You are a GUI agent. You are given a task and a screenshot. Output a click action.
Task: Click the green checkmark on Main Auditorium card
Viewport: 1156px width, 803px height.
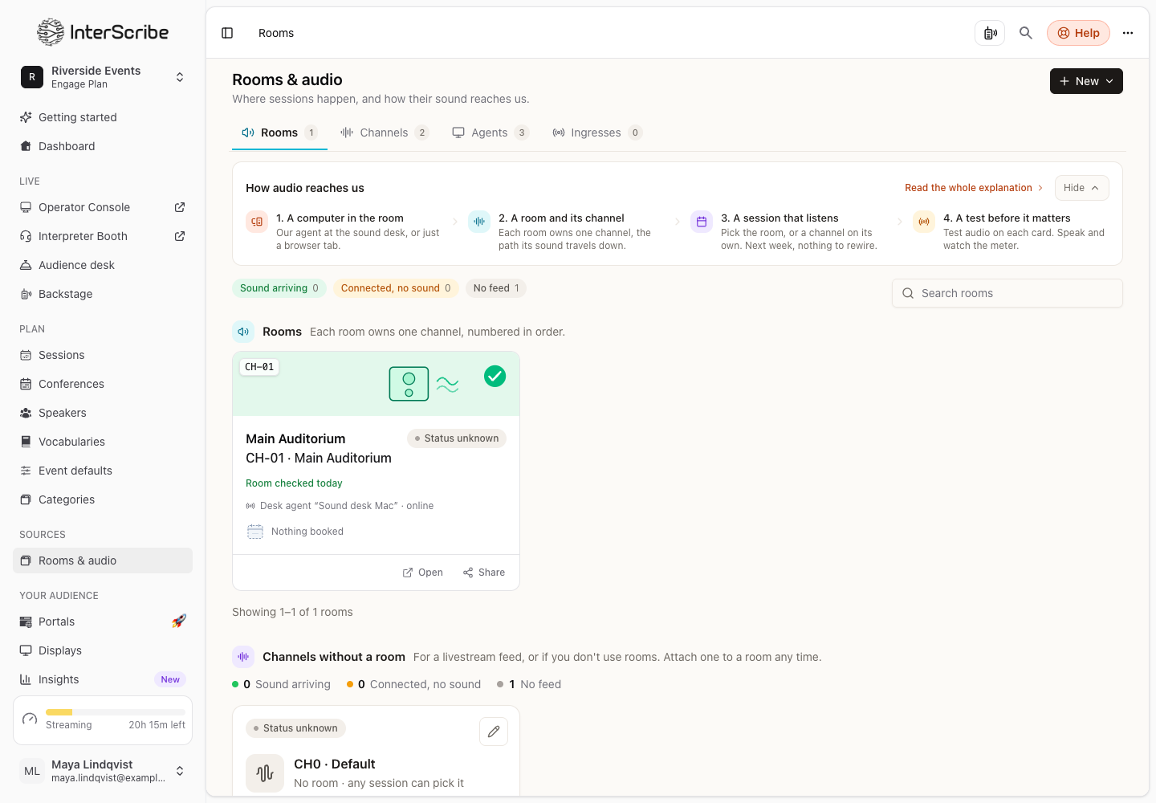pos(495,376)
